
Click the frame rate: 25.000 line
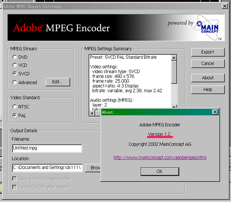pos(111,81)
